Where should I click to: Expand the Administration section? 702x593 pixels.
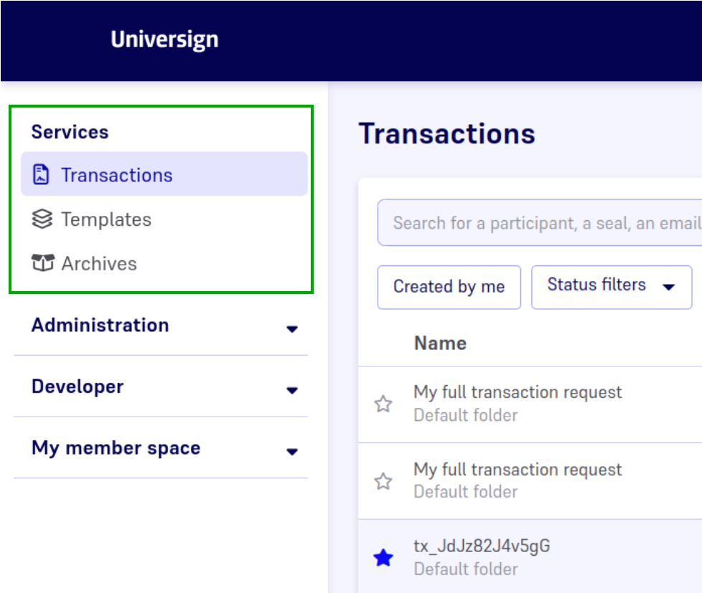pos(291,328)
